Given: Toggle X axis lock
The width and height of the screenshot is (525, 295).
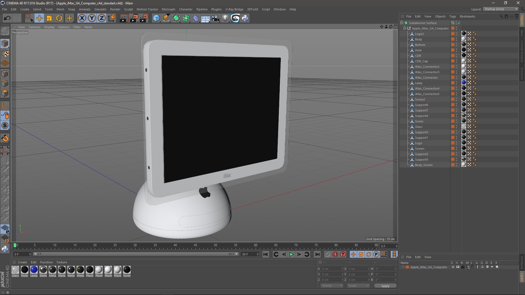Looking at the screenshot, I should pyautogui.click(x=82, y=18).
